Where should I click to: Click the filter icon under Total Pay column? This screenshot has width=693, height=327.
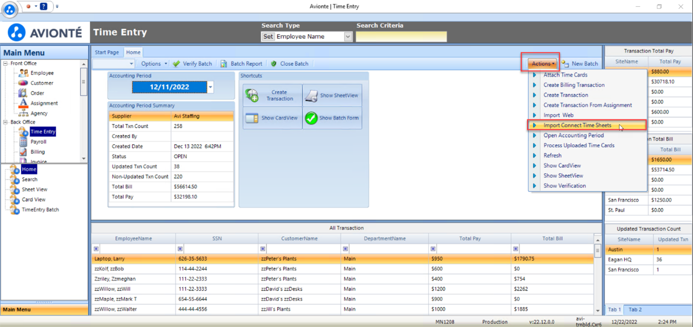(x=433, y=249)
